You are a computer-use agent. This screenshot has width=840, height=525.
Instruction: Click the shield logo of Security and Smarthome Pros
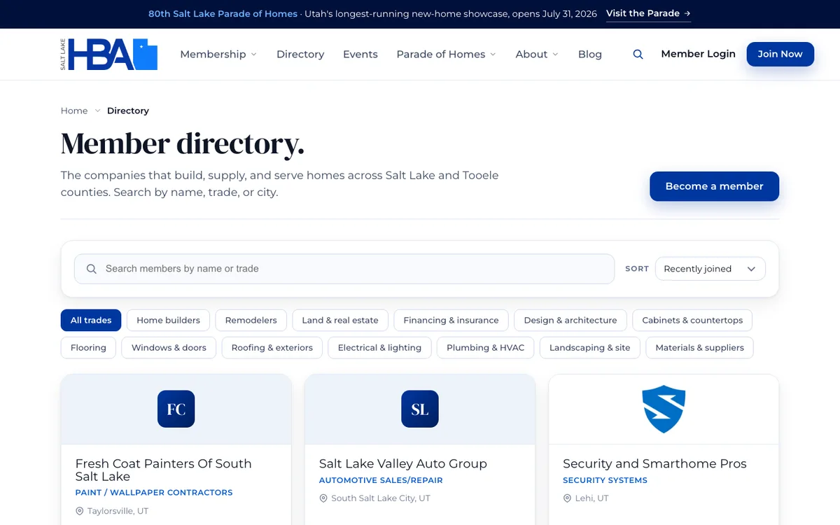[x=664, y=409]
